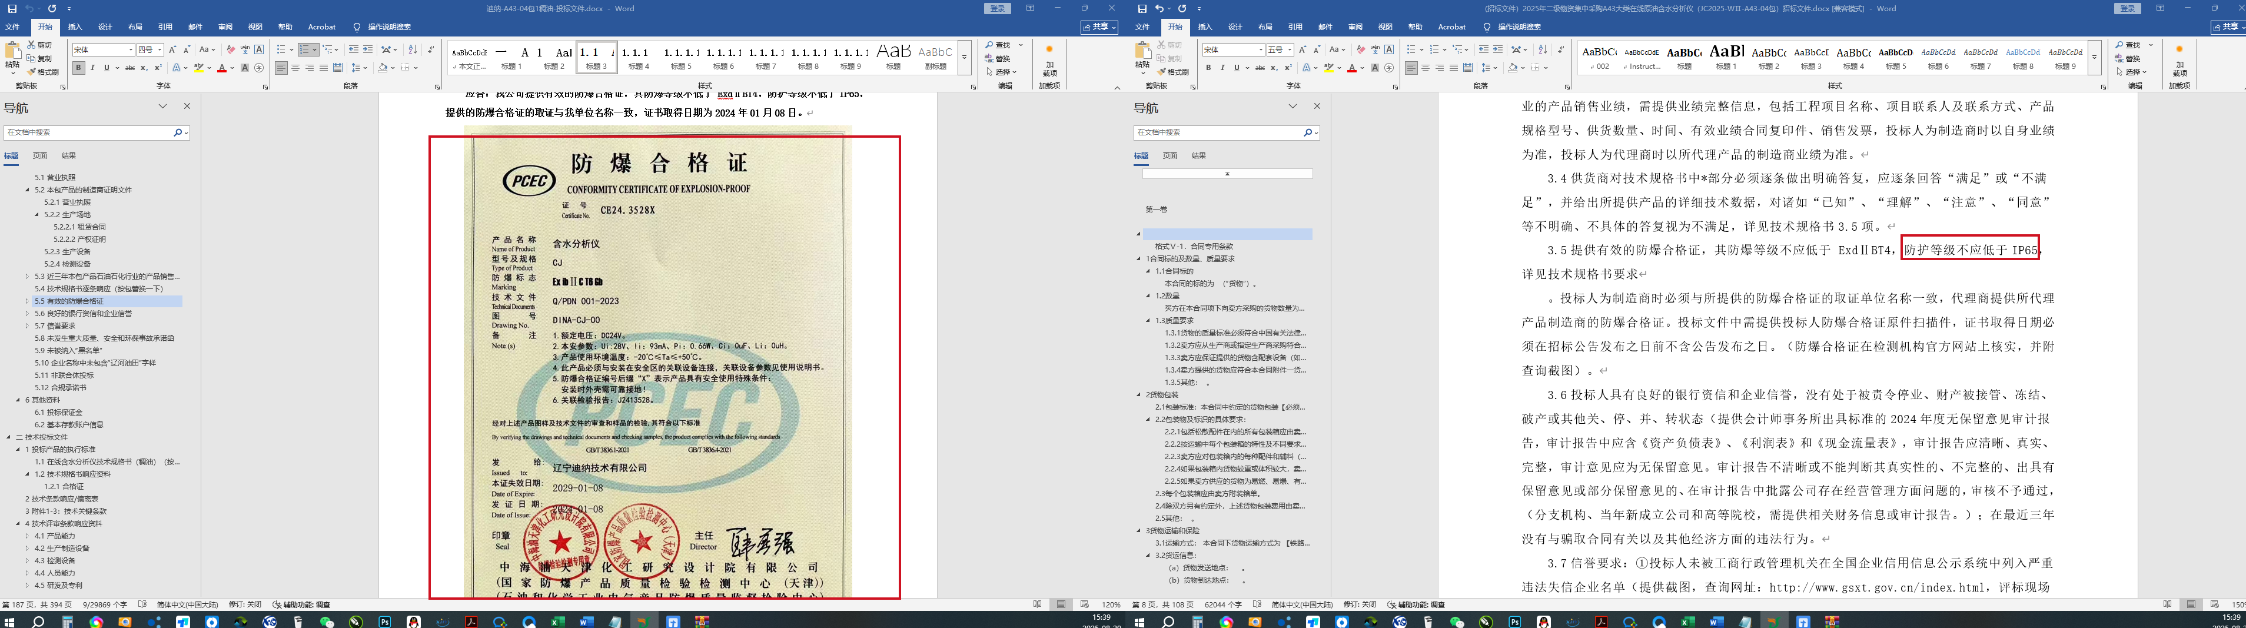Collapse 5.2.2 生产场地 in navigation tree

pos(36,215)
